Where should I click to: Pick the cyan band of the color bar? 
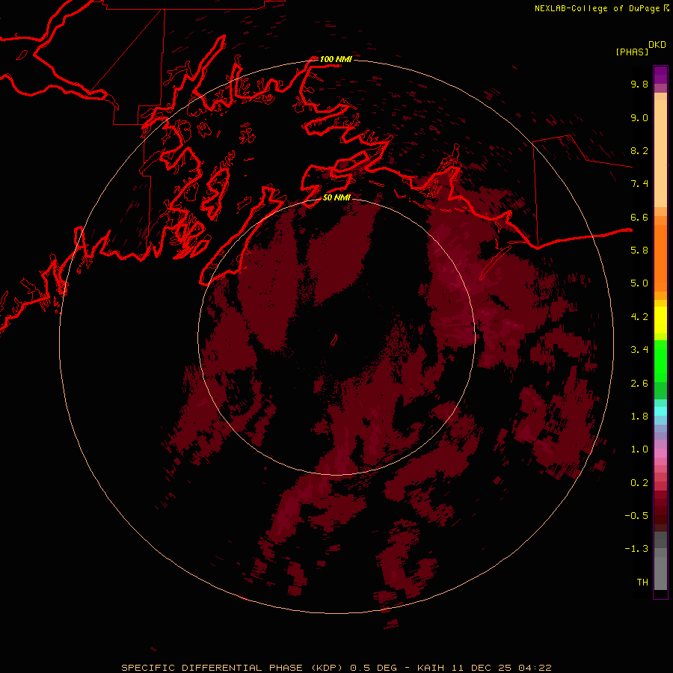[x=660, y=411]
